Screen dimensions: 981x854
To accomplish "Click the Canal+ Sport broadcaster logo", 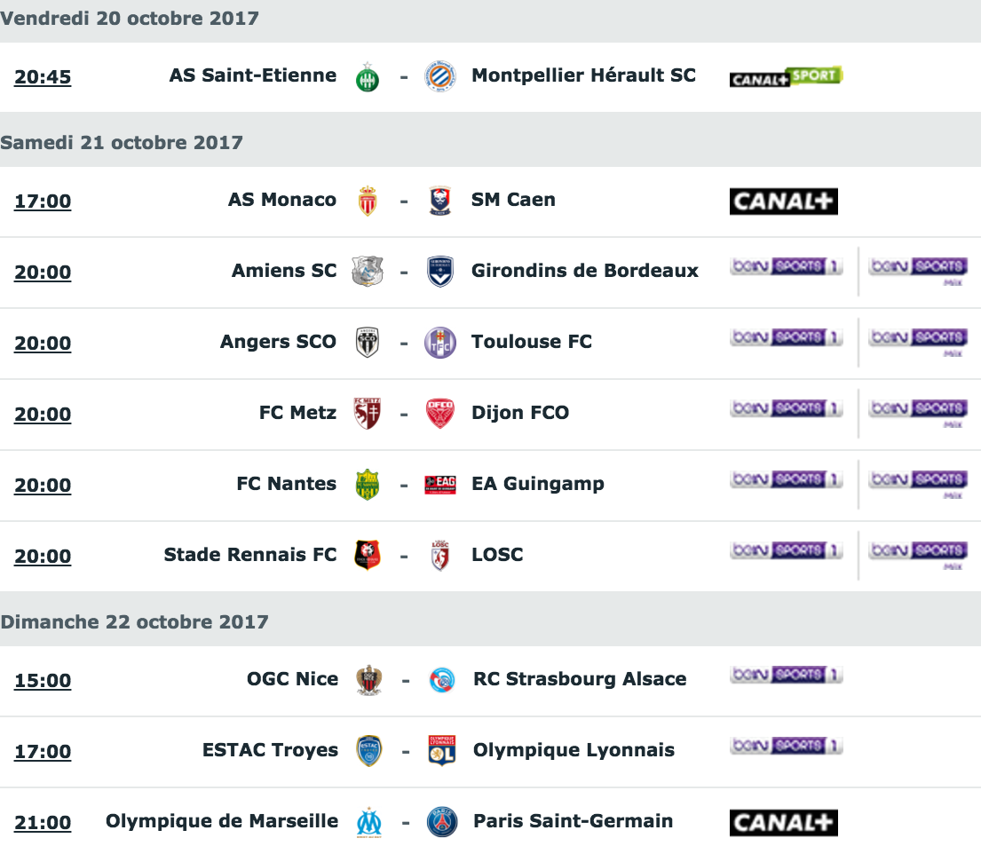I will pos(786,76).
